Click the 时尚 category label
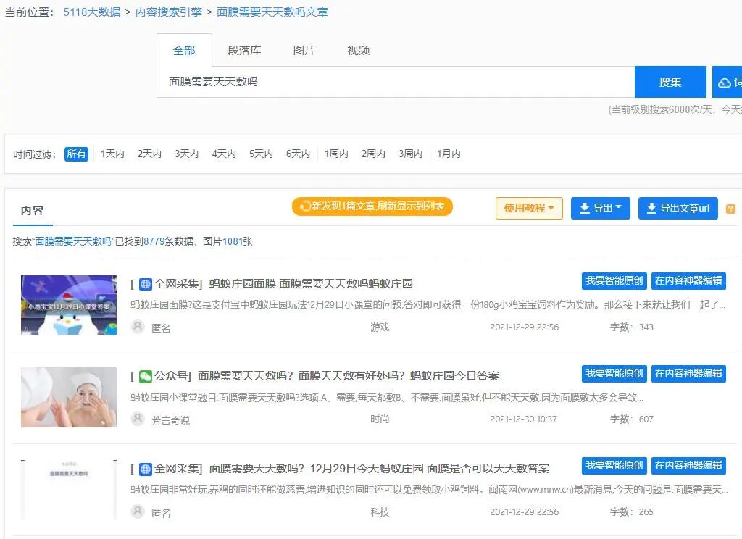This screenshot has width=742, height=539. tap(380, 419)
